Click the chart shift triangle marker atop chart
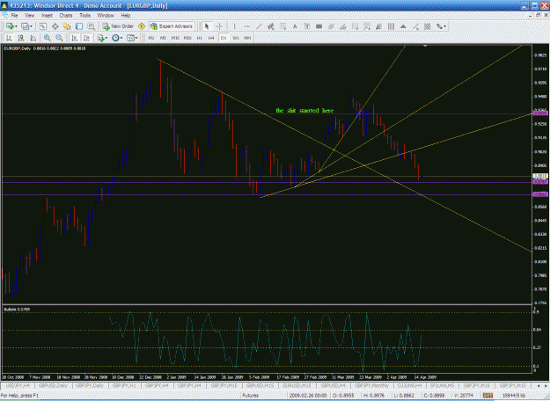The width and height of the screenshot is (550, 401). pos(425,46)
